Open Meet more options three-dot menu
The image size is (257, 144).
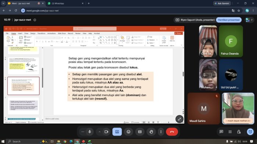pos(161,132)
